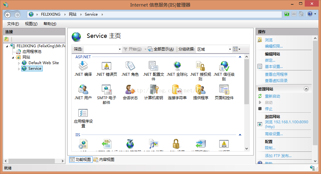Viewport: 321px width, 174px height.
Task: Click 编辑权限... link
Action: tap(274, 46)
